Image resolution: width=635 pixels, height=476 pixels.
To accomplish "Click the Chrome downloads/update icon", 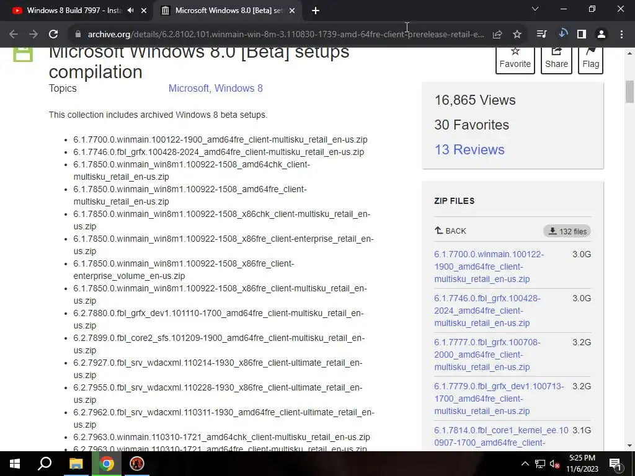I will [562, 34].
